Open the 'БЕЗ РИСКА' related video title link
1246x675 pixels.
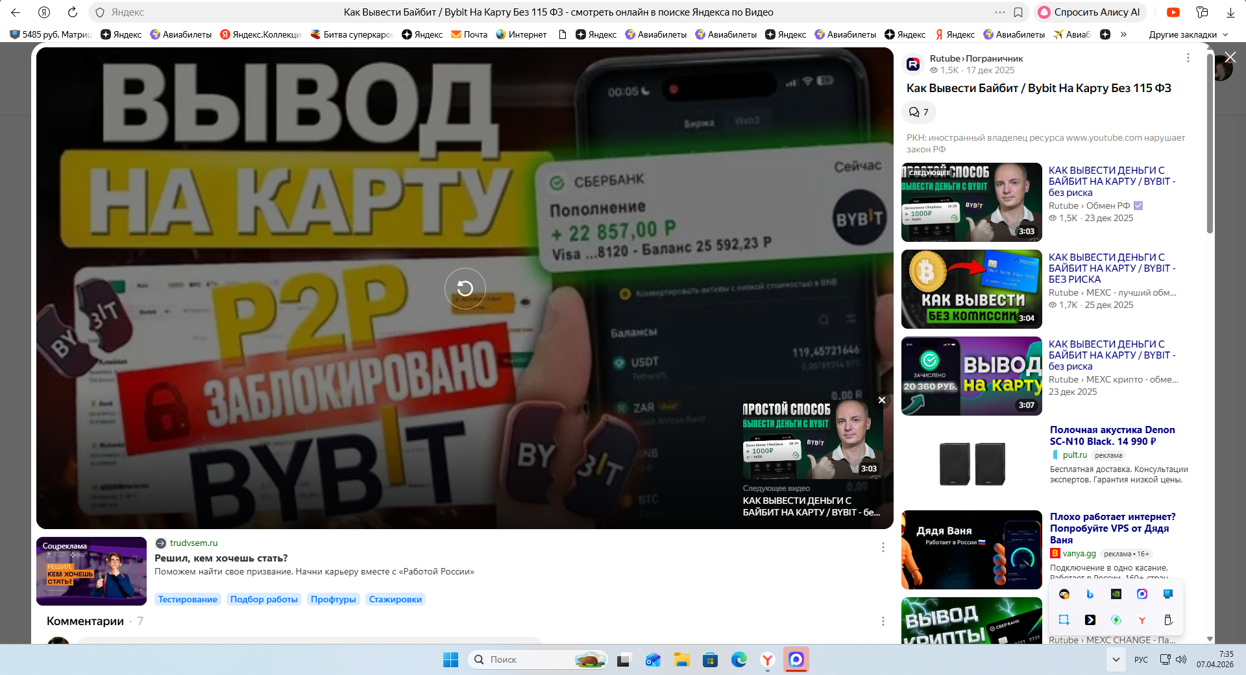click(x=1112, y=268)
